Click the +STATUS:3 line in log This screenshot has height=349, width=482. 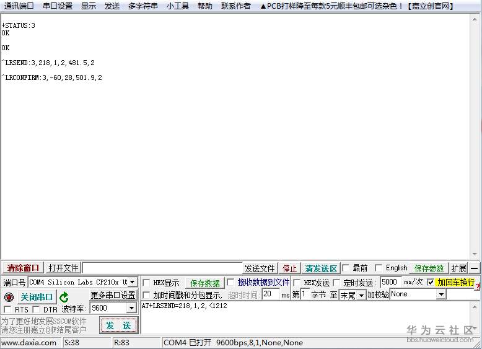[x=19, y=25]
